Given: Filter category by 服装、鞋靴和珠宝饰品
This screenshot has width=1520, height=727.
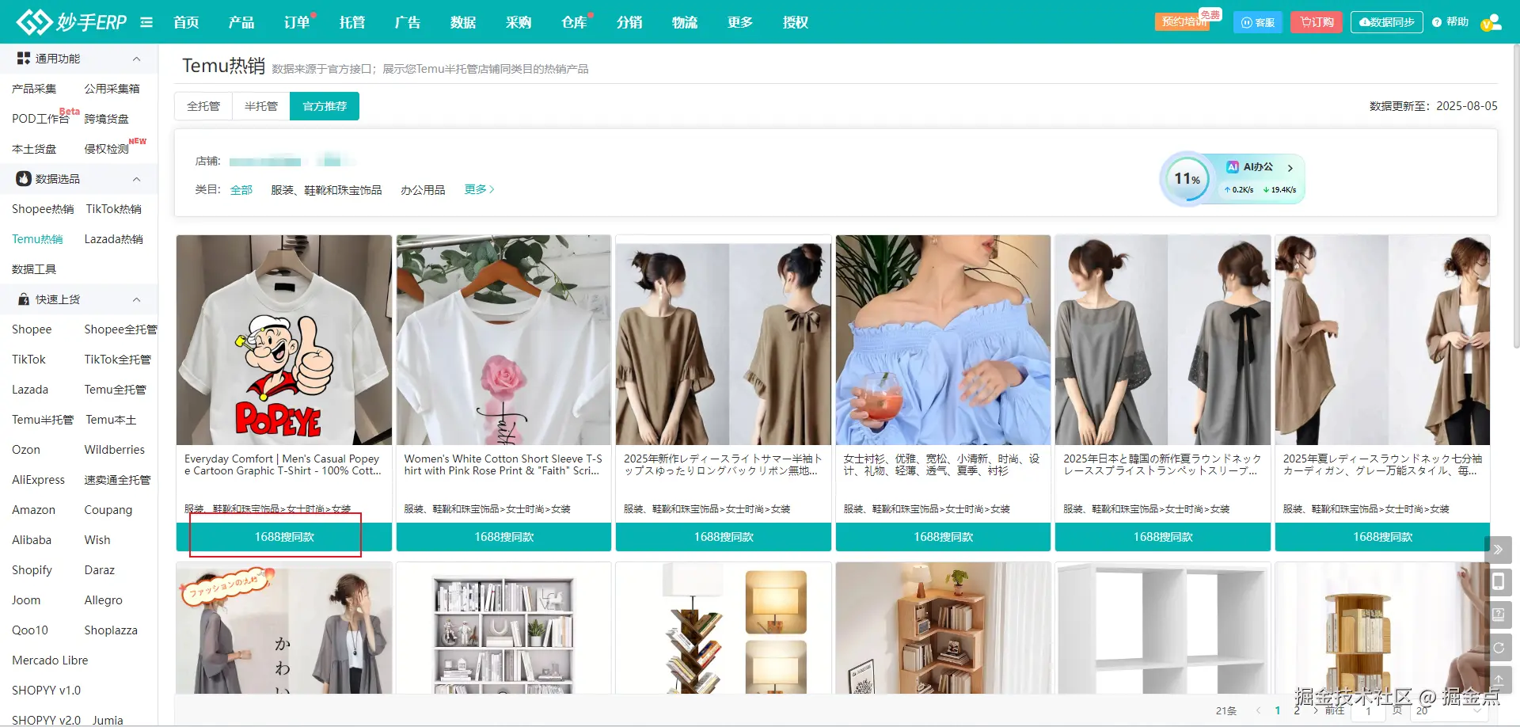Looking at the screenshot, I should point(326,190).
